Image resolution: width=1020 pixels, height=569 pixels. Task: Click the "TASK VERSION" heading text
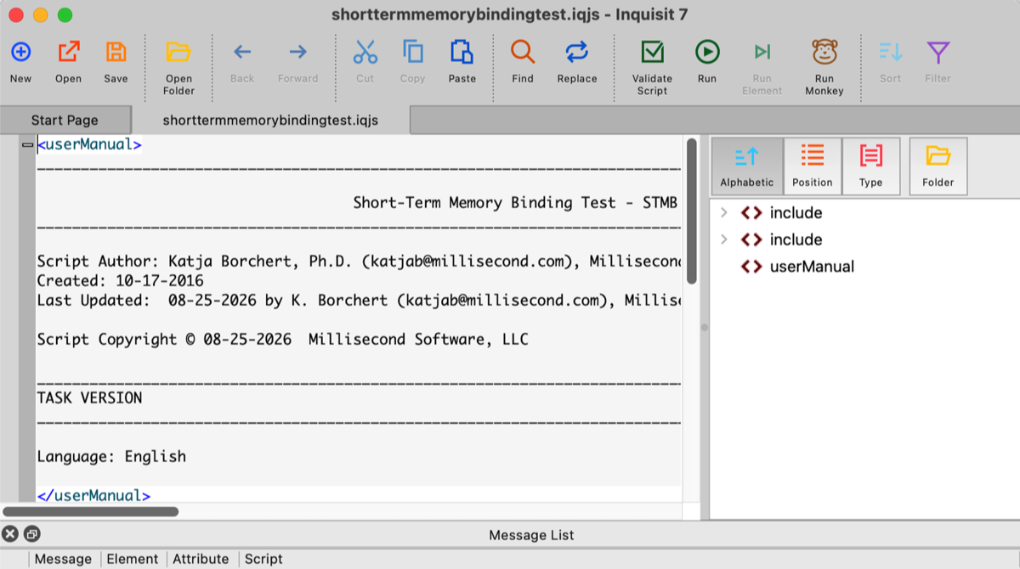(x=89, y=398)
